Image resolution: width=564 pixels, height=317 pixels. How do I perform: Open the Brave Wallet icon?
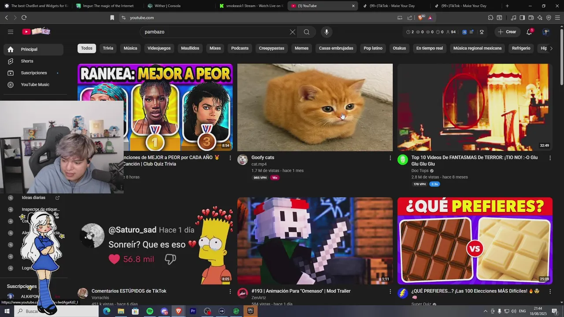click(531, 18)
